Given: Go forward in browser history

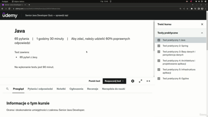Looking at the screenshot, I should tap(6, 9).
